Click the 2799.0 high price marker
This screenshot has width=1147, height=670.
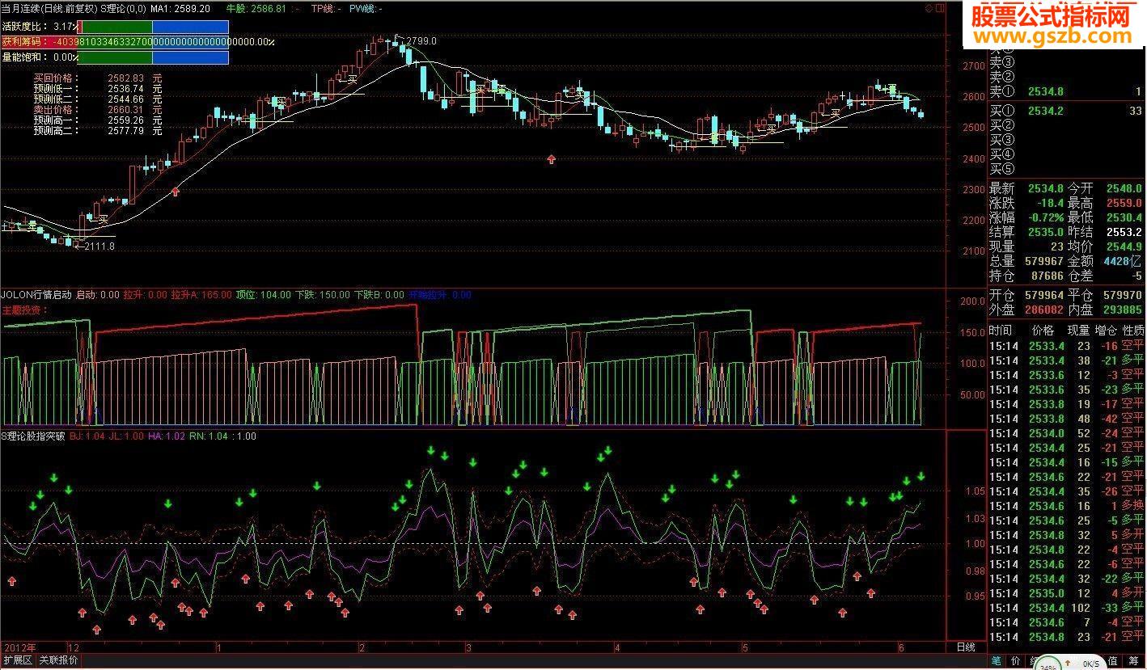pyautogui.click(x=421, y=40)
